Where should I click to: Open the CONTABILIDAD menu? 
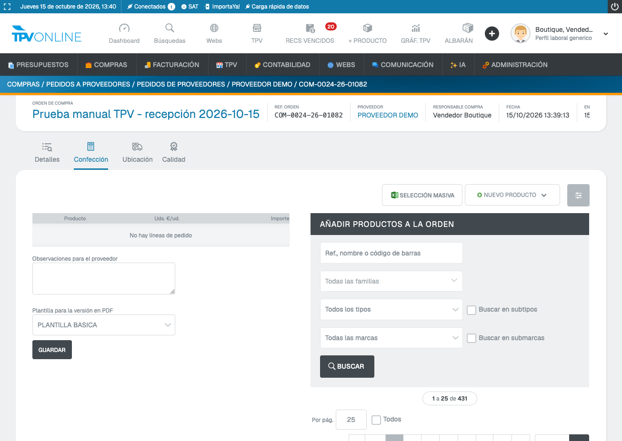pos(282,65)
